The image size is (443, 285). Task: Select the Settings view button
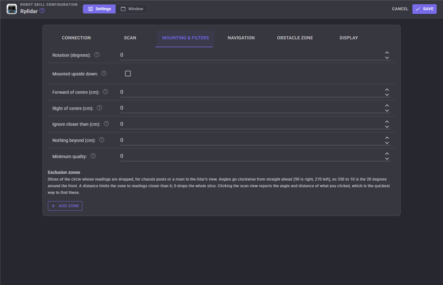[99, 9]
